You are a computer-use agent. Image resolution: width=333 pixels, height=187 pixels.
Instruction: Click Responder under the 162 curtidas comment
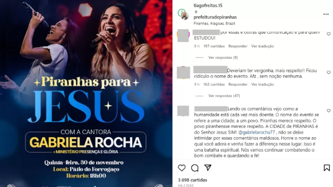click(238, 84)
